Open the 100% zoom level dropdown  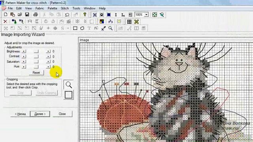pos(146,15)
